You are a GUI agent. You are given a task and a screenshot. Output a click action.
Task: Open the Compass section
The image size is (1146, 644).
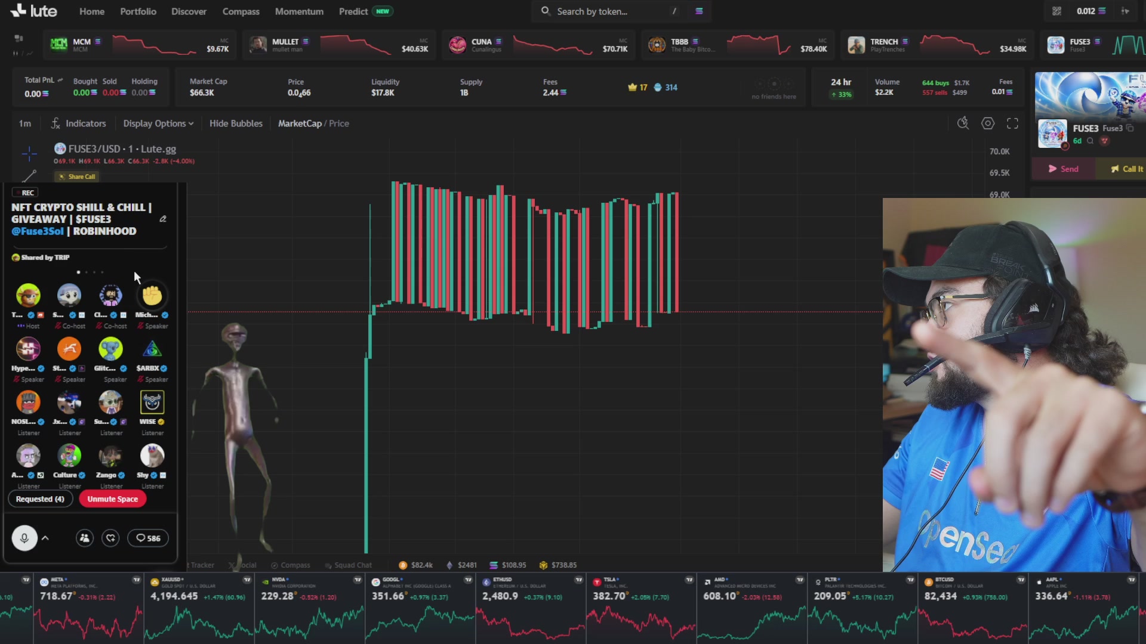241,11
